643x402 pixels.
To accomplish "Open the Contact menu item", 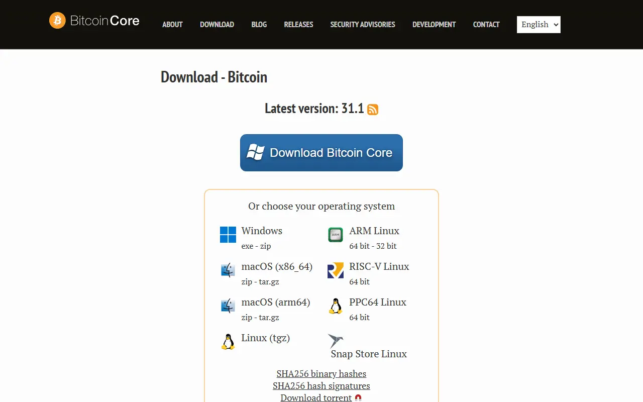I will pos(486,25).
